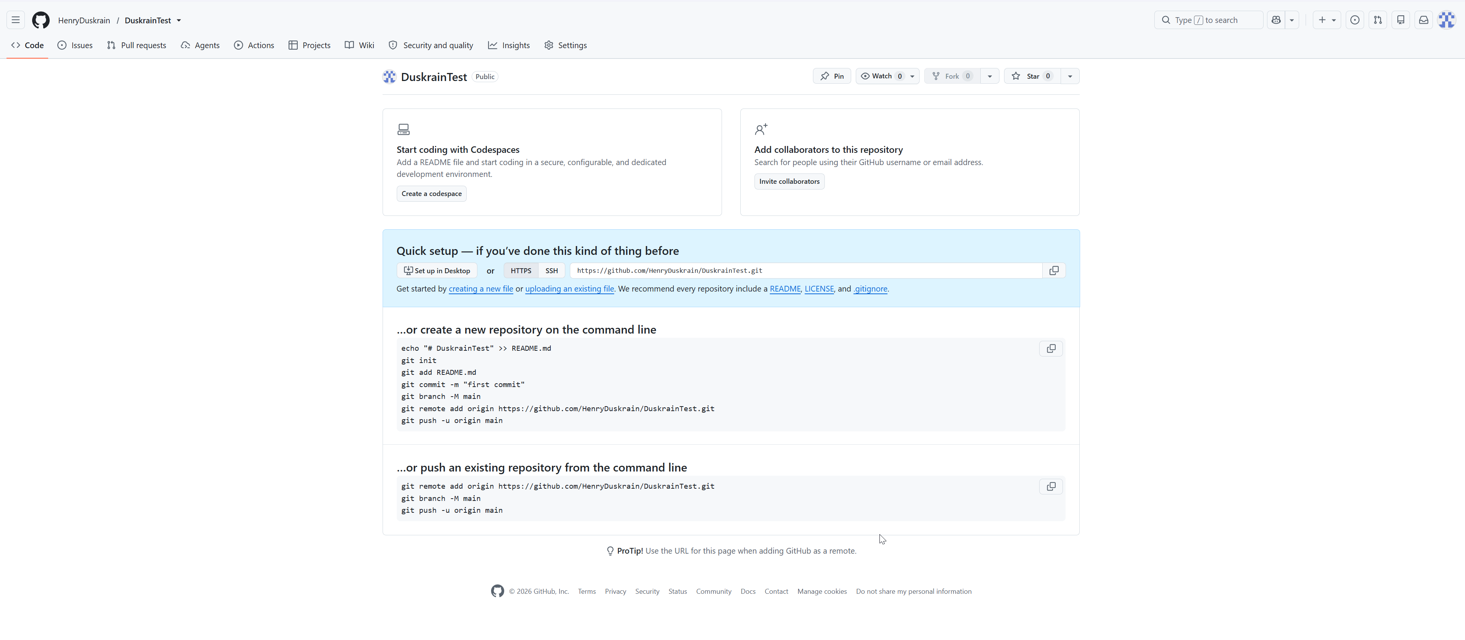Open the Agents tab
The height and width of the screenshot is (640, 1465).
[x=200, y=45]
